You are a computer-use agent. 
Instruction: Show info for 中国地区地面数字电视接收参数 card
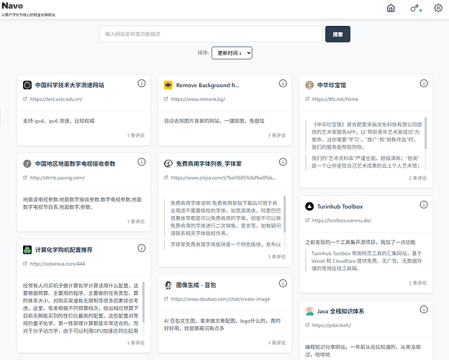[x=142, y=162]
